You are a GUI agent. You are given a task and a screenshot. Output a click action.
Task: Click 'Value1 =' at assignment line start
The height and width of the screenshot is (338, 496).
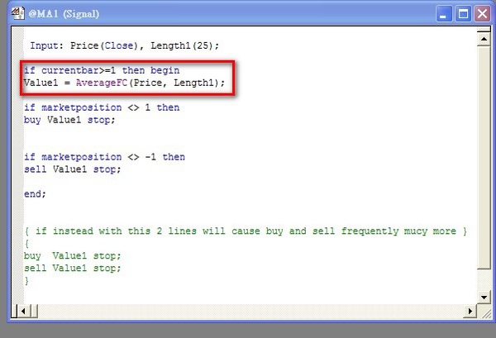point(47,83)
